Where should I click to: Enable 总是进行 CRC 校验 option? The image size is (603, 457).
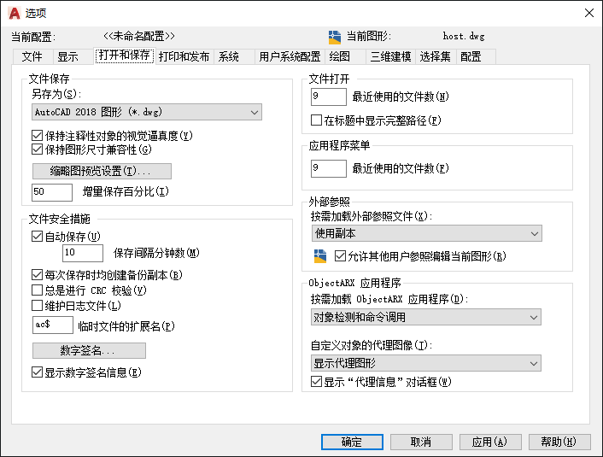click(x=37, y=290)
